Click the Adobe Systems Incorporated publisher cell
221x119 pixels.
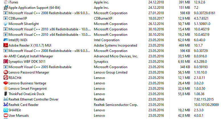pos(115,45)
